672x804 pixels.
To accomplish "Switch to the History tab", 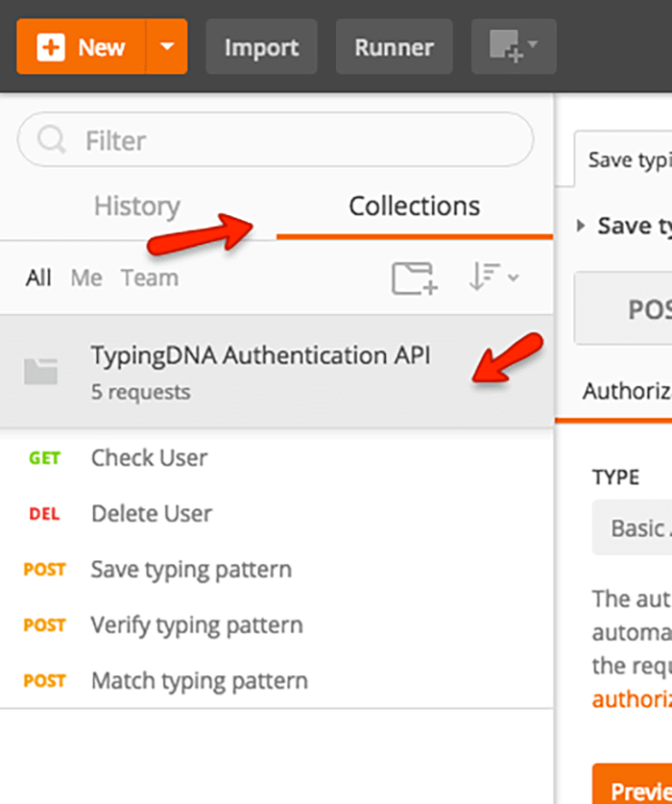I will (137, 207).
